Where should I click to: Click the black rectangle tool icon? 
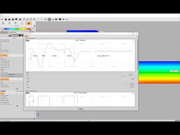point(56,19)
